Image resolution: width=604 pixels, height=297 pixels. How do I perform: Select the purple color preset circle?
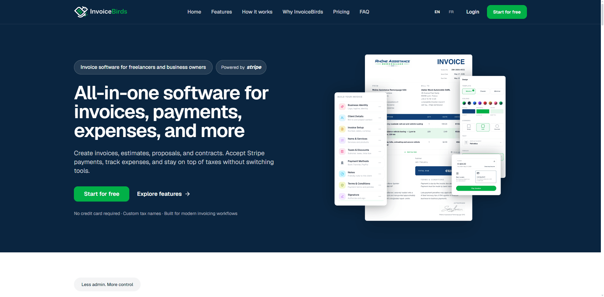pos(480,103)
